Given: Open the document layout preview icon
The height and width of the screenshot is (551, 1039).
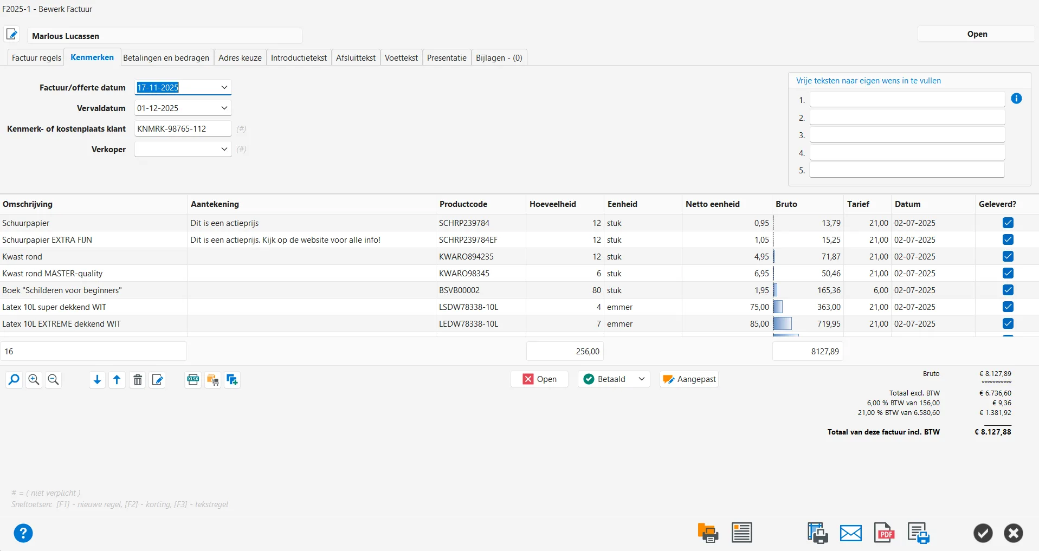Looking at the screenshot, I should [x=741, y=533].
